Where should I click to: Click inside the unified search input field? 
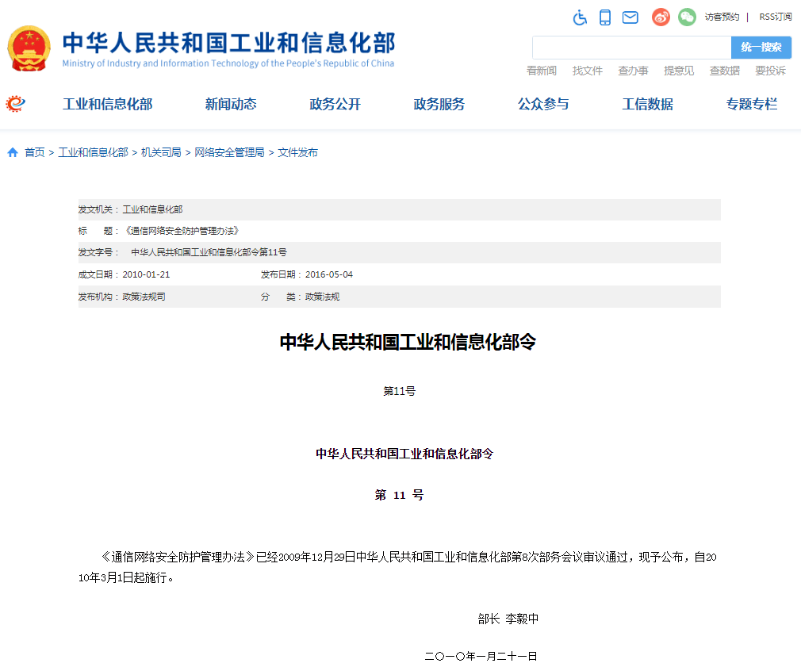pos(630,48)
